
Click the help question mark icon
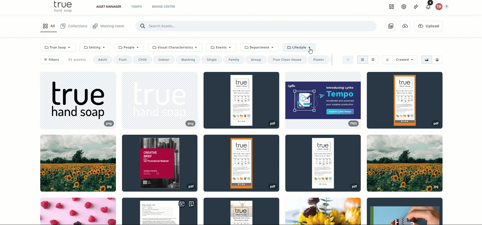(x=447, y=7)
